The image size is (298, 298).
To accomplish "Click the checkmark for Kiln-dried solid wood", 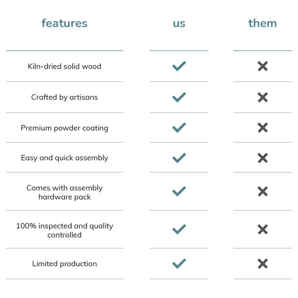I will point(179,66).
